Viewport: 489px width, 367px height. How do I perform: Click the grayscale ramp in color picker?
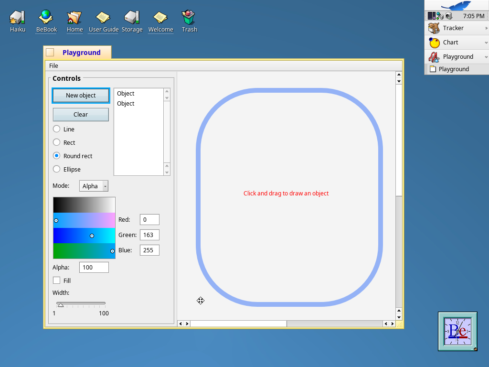coord(84,205)
